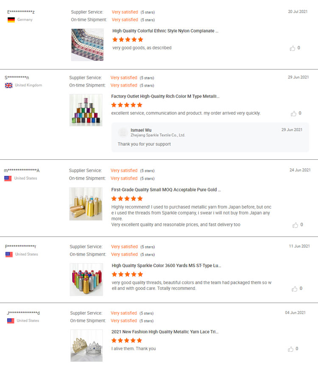Open the gold thread cones thumbnail
Viewport: 318px width, 370px height.
(86, 204)
